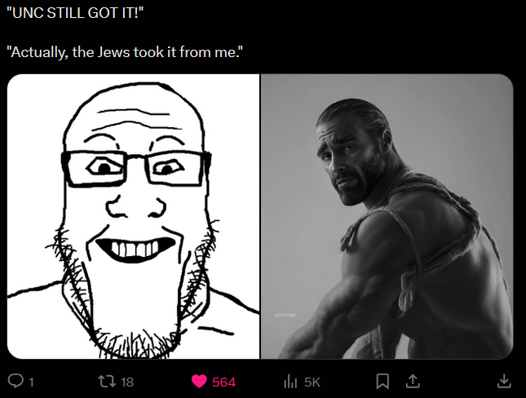Click the download arrow icon
This screenshot has height=398, width=526.
[504, 381]
